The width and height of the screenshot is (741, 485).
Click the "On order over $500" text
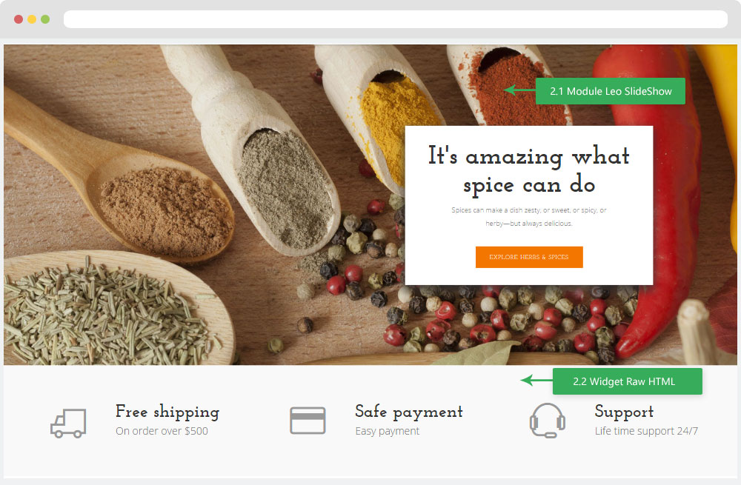point(162,431)
